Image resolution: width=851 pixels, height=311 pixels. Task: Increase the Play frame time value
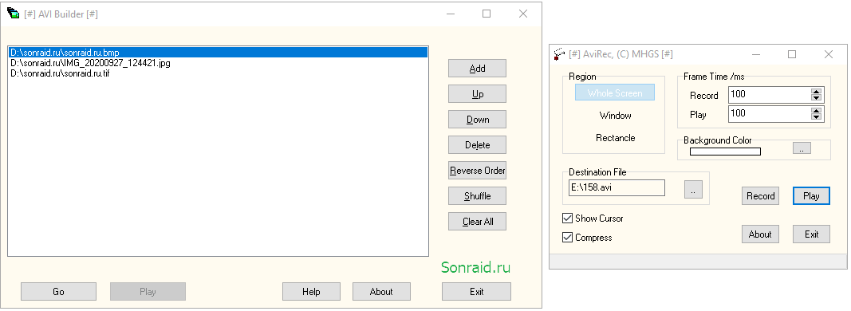[x=816, y=110]
